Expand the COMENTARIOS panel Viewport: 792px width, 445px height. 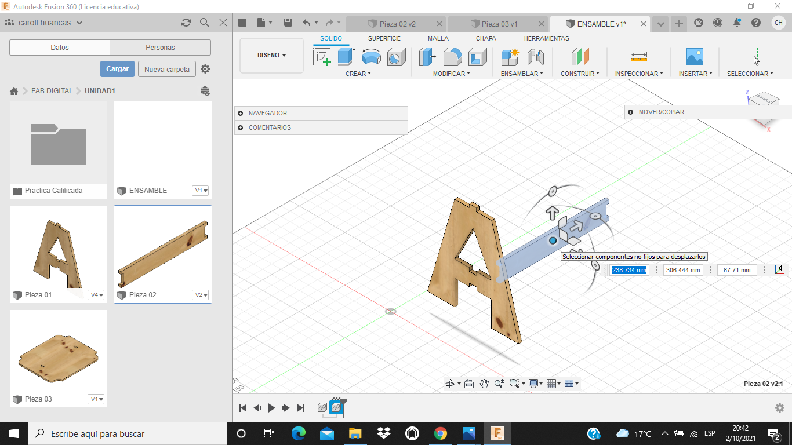[240, 127]
